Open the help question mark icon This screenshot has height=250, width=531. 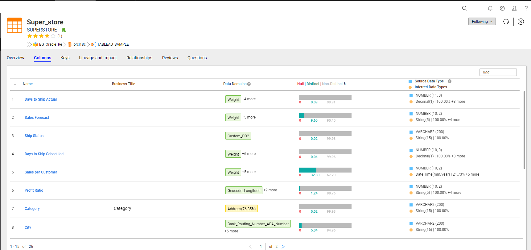click(526, 8)
